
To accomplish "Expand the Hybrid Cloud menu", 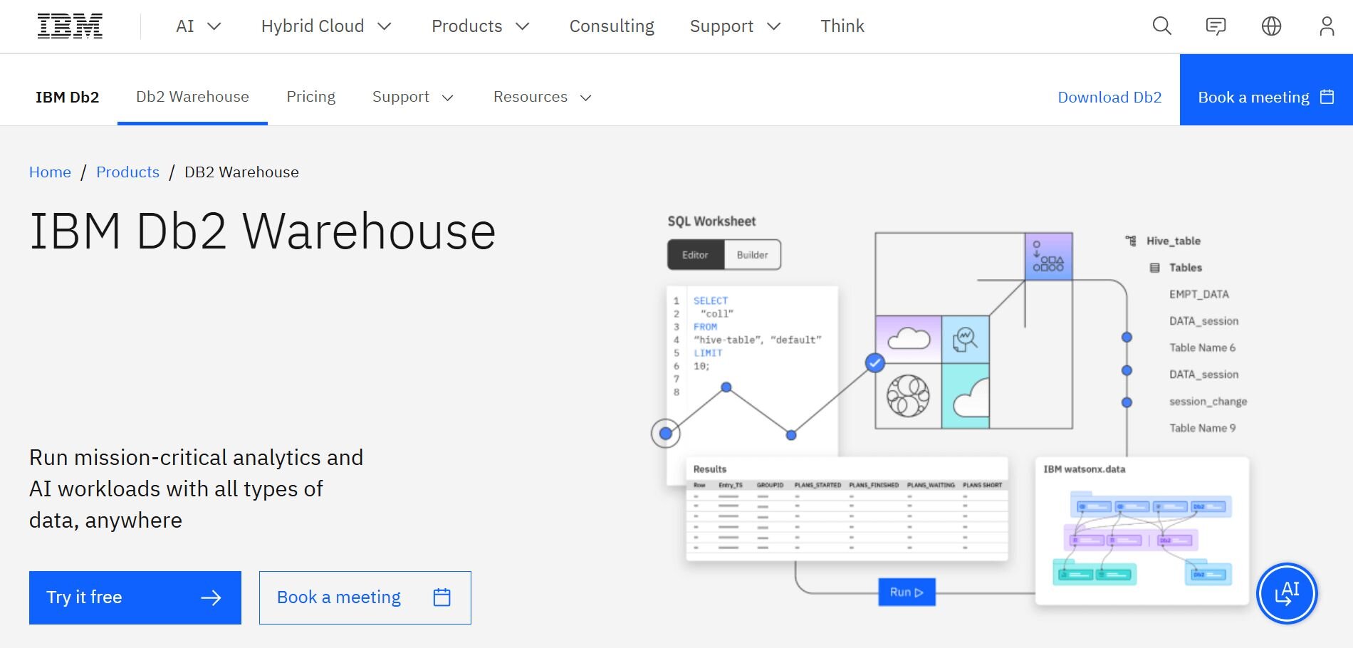I will pyautogui.click(x=326, y=26).
